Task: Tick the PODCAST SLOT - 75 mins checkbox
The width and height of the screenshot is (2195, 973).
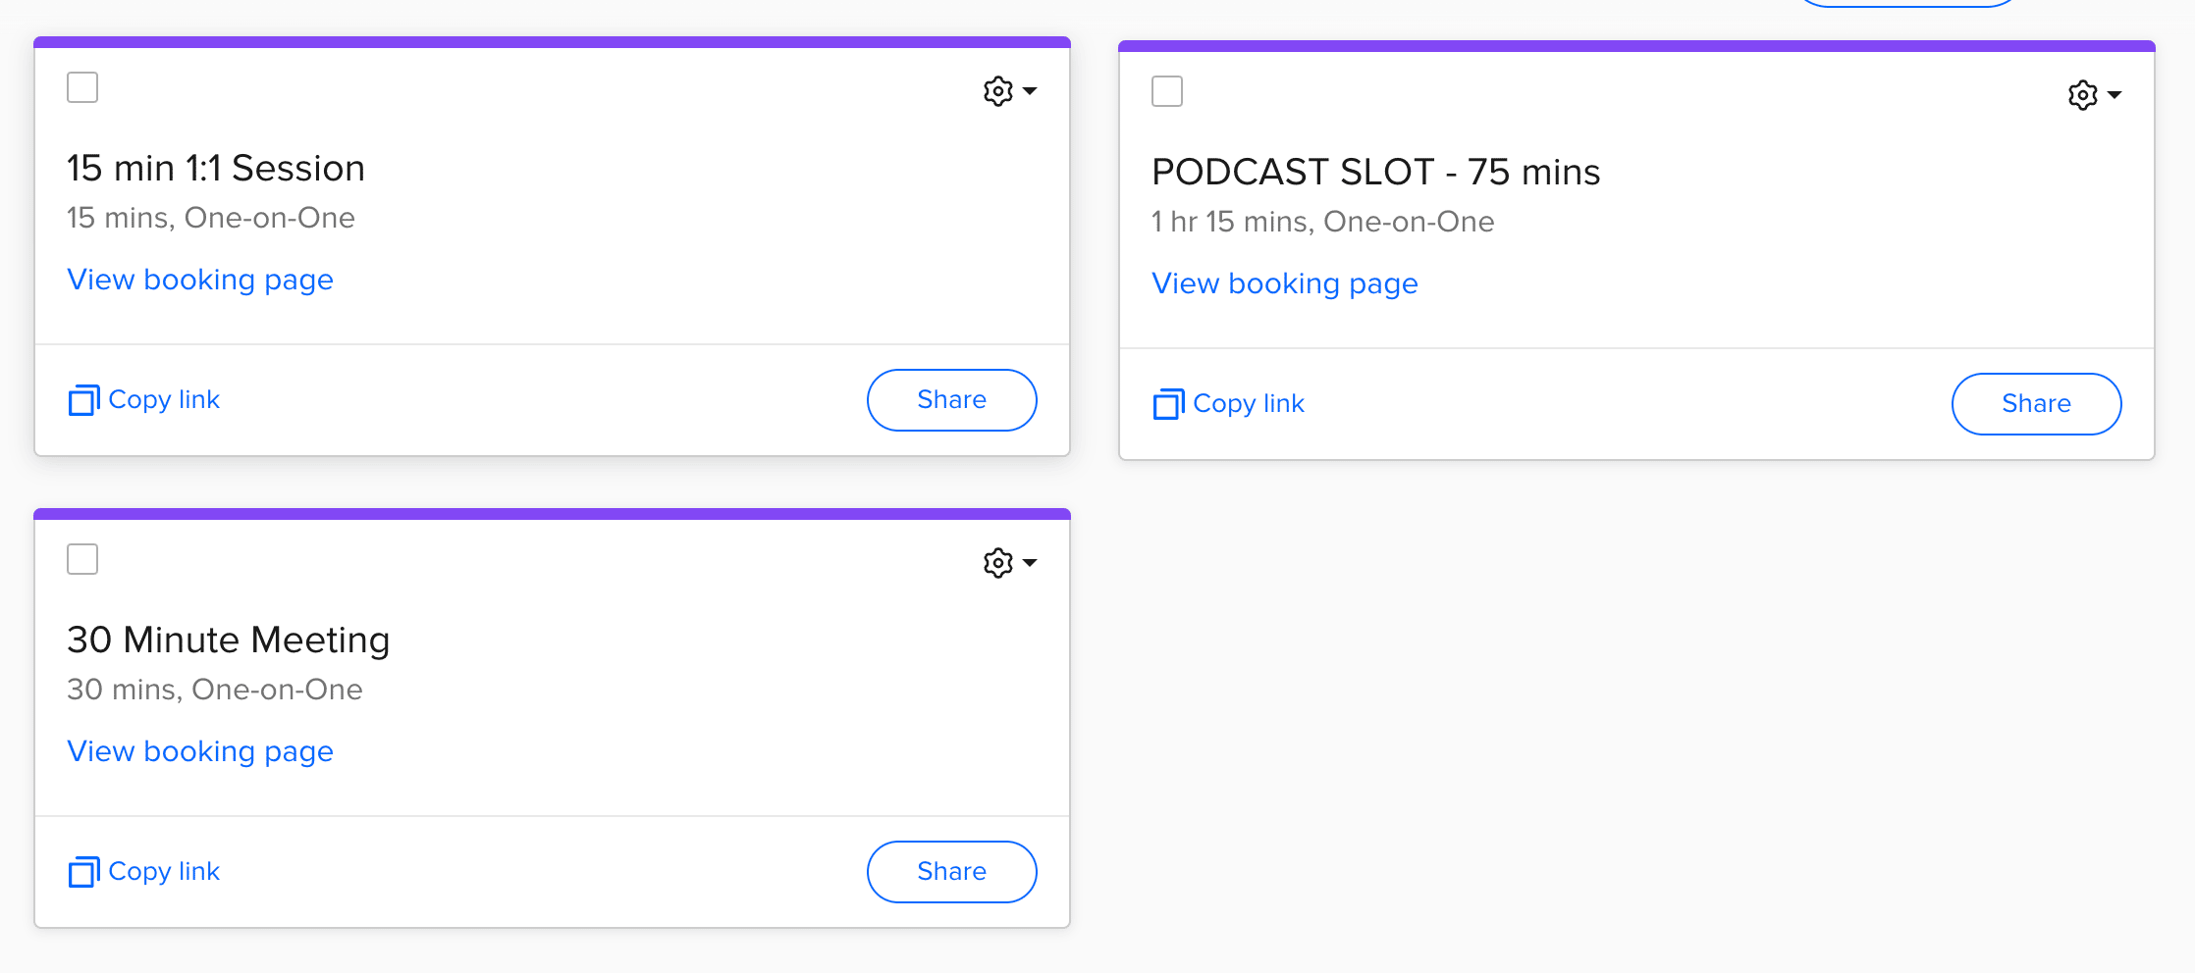Action: click(1167, 91)
